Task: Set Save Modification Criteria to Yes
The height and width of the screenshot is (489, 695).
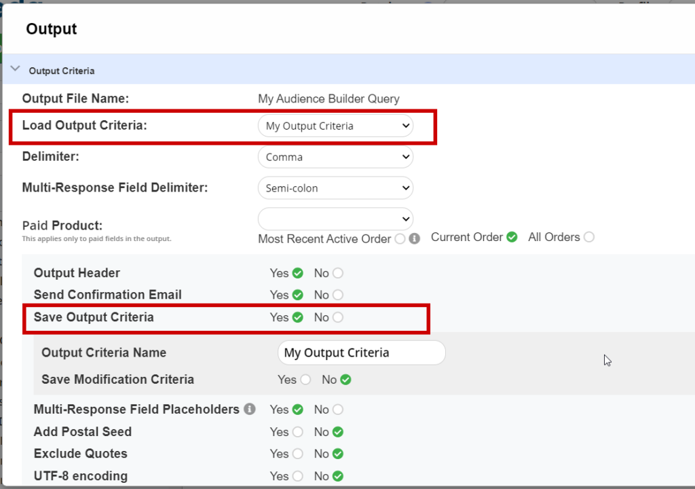Action: pos(305,380)
